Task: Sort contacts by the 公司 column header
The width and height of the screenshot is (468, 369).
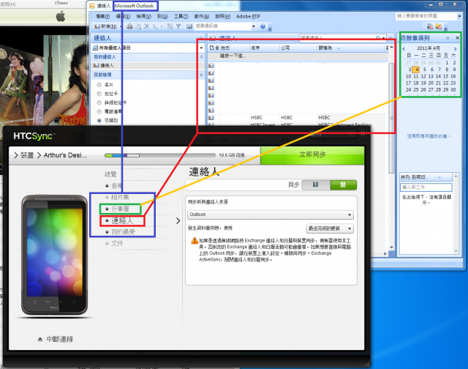Action: pos(298,48)
